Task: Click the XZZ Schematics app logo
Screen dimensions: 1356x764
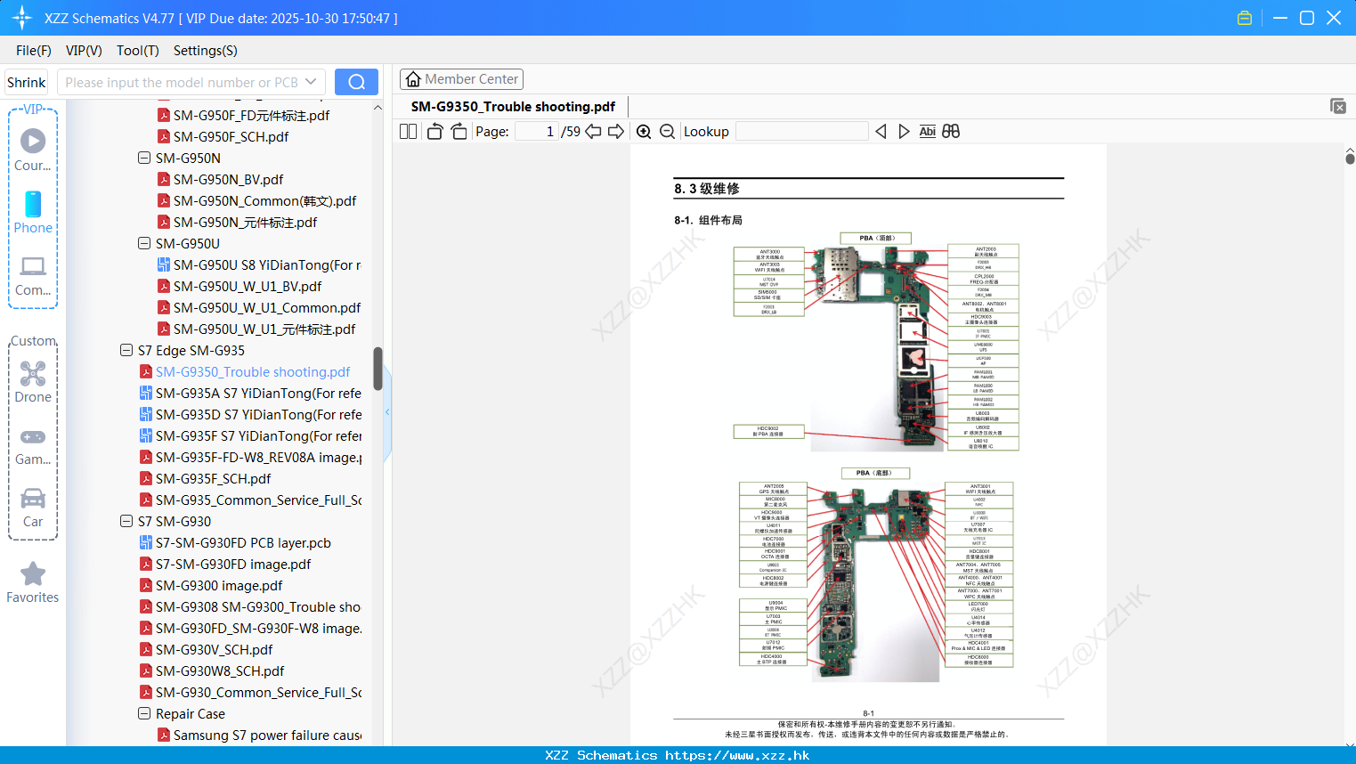Action: [22, 18]
